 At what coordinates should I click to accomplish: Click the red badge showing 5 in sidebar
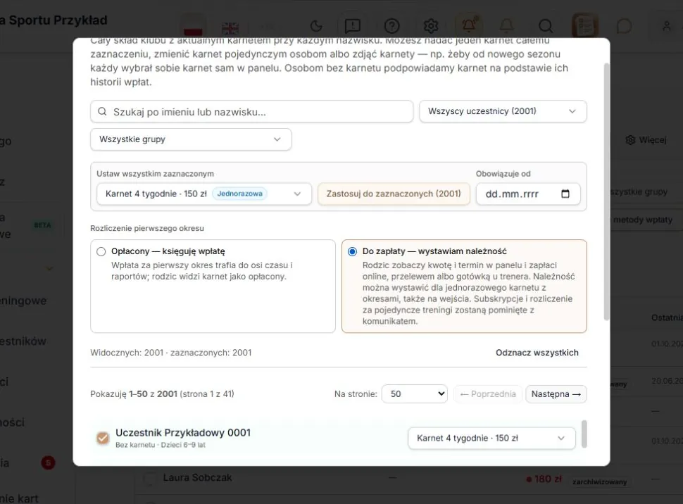[48, 462]
